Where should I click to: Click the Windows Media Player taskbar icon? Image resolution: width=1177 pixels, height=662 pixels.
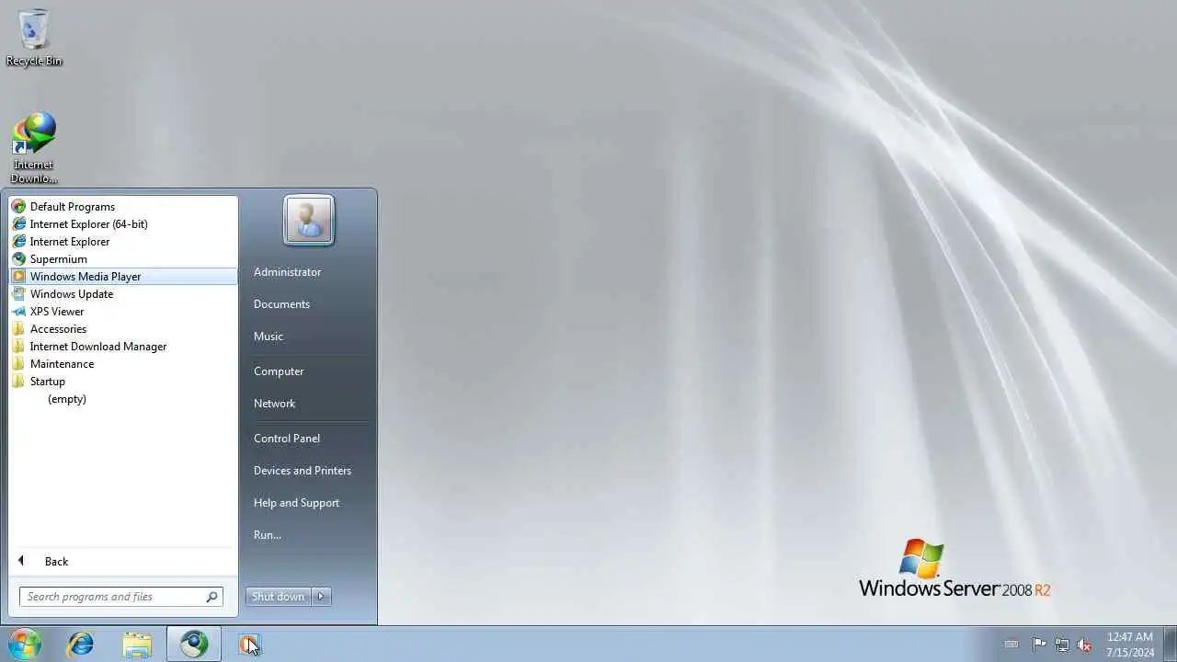tap(249, 645)
